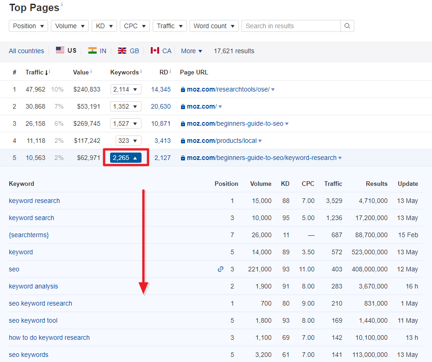Expand the 2,114 keywords list
Screen dimensions: 432x362
[125, 89]
